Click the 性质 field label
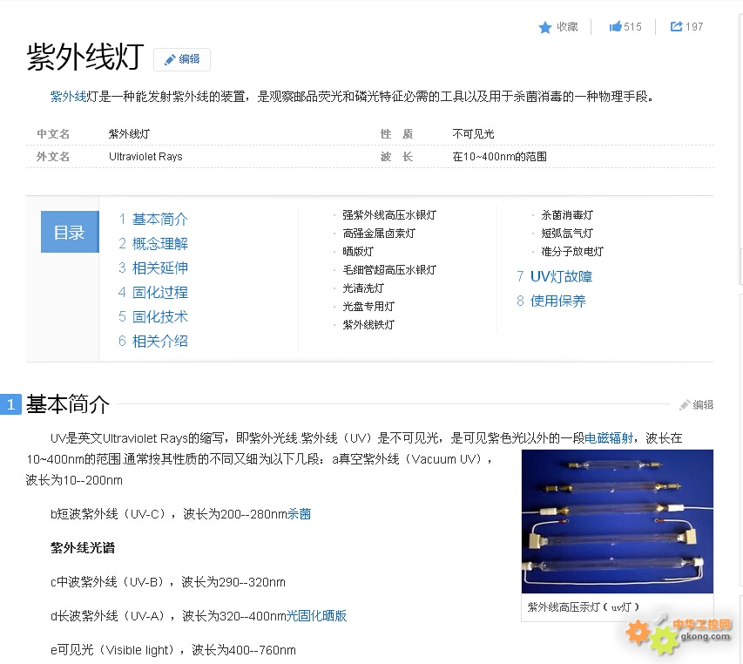This screenshot has height=664, width=743. pos(397,134)
